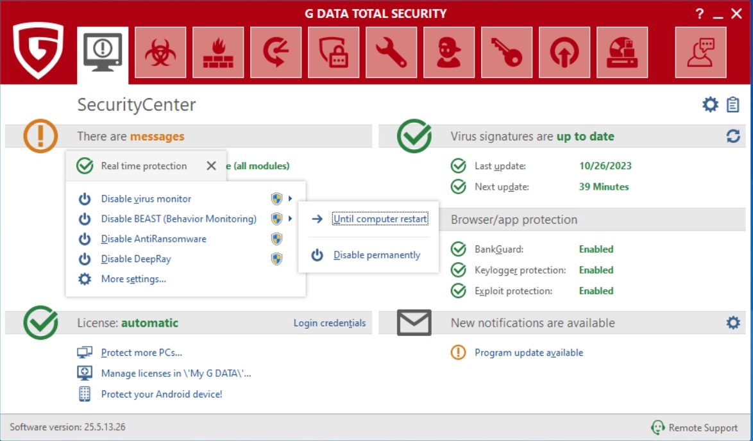Open notifications settings gear icon
The height and width of the screenshot is (441, 753).
click(x=733, y=322)
